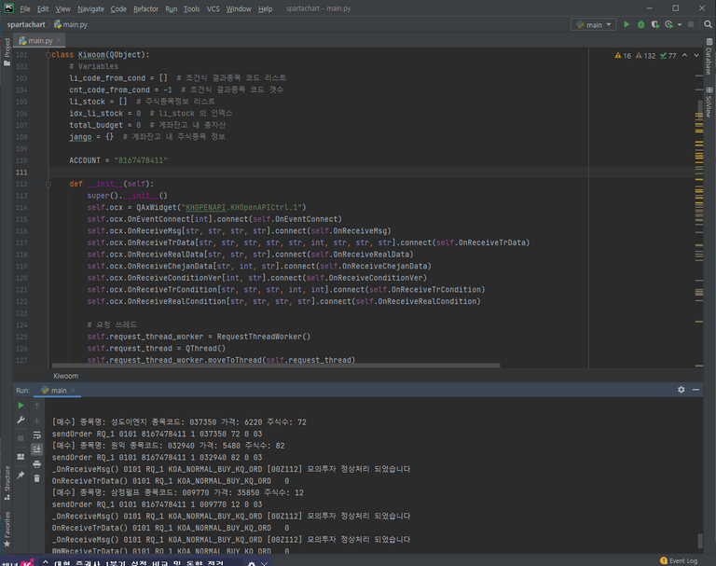Open run configuration via wrench icon

click(x=21, y=420)
